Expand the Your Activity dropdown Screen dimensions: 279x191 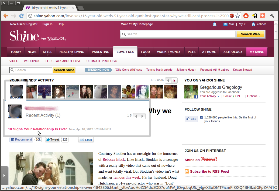(209, 96)
